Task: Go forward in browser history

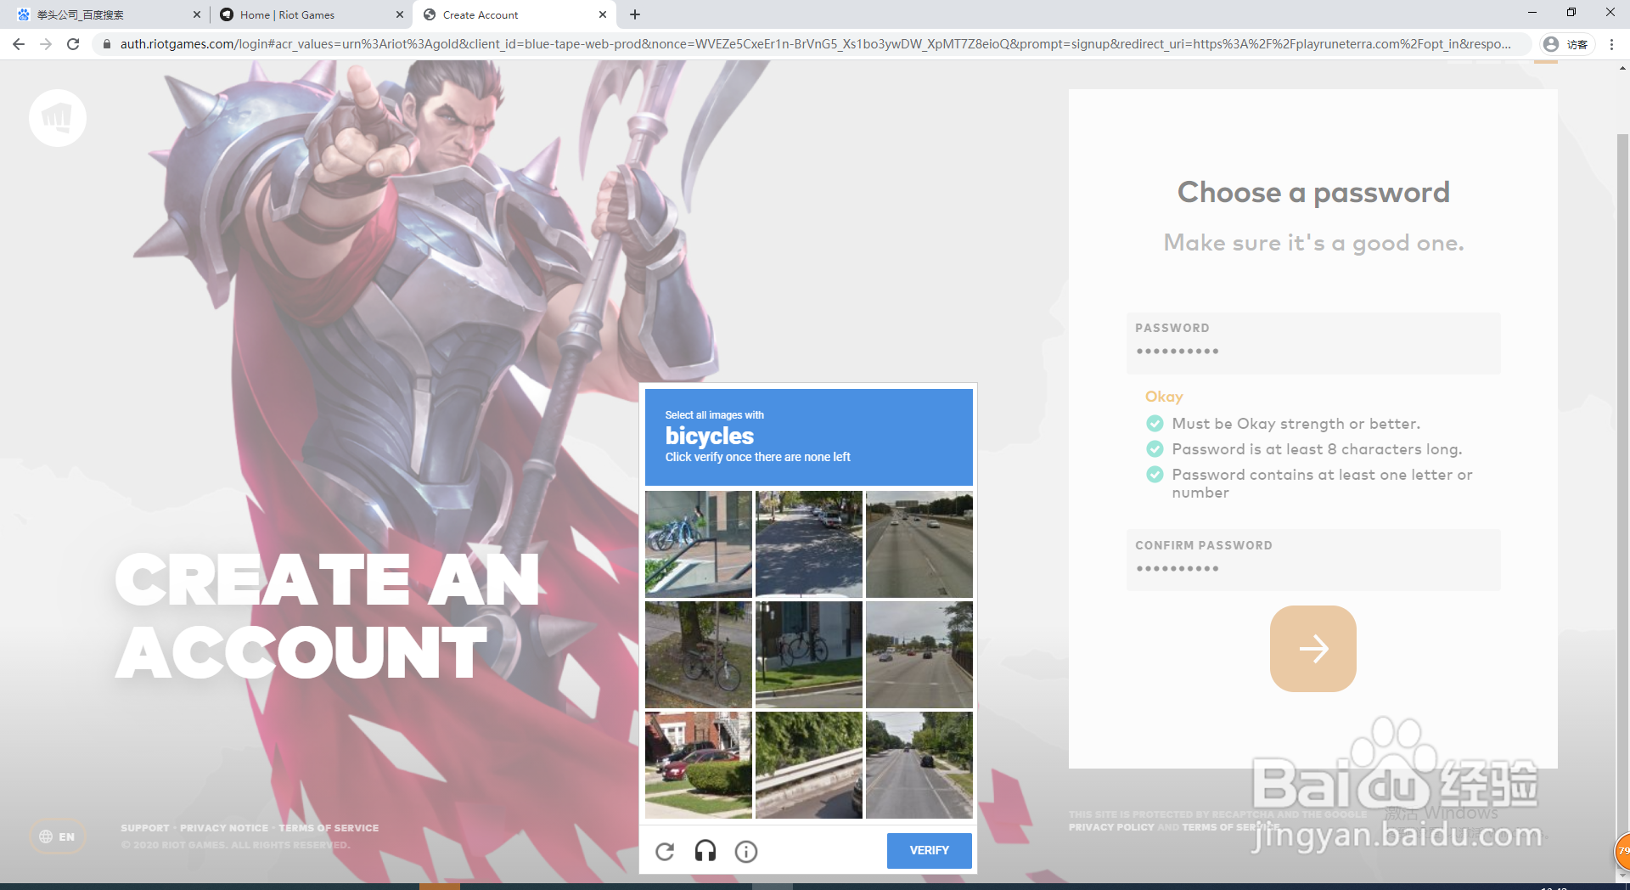Action: 46,44
